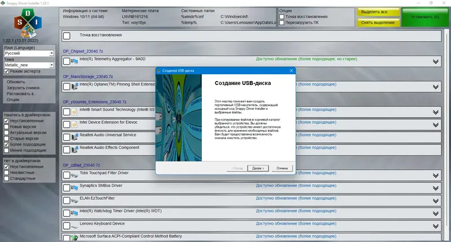Image resolution: width=451 pixels, height=242 pixels.
Task: Click the Windows 10/11 (64-bit) system info text
Action: [83, 17]
